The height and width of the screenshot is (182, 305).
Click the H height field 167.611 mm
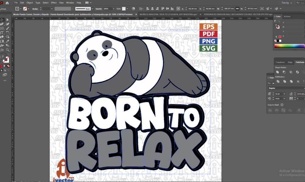click(x=252, y=9)
